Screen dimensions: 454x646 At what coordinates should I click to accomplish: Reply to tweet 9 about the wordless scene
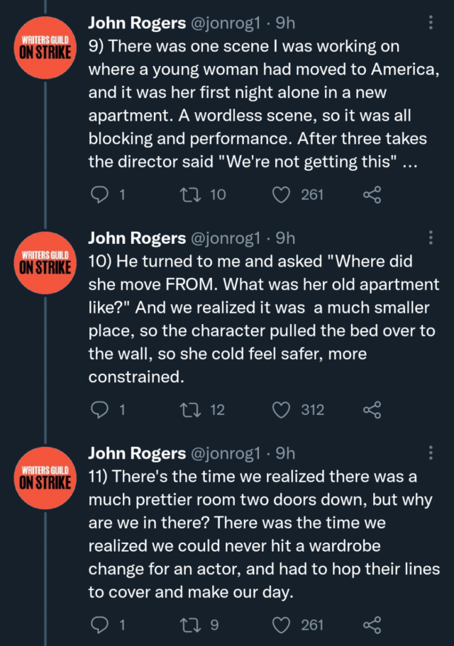pyautogui.click(x=99, y=194)
